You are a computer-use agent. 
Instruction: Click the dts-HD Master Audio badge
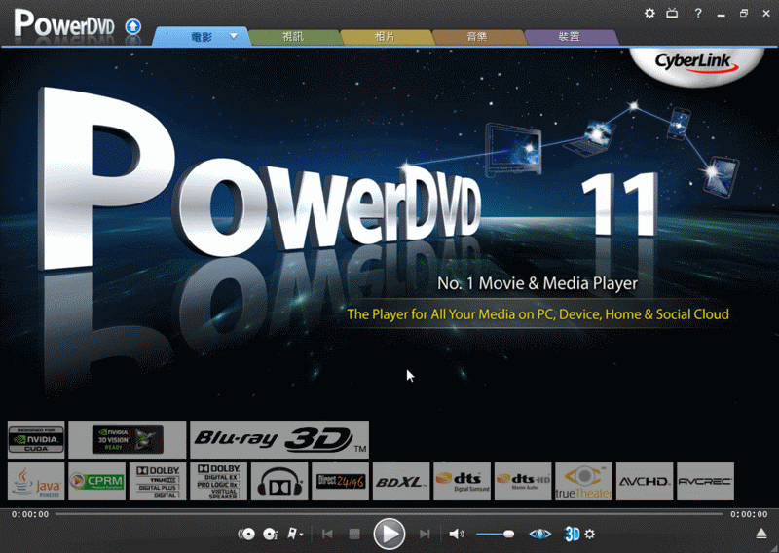click(523, 482)
